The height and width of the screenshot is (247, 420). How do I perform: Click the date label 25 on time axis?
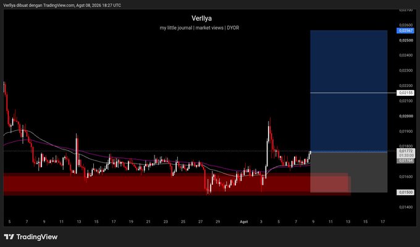pos(183,222)
